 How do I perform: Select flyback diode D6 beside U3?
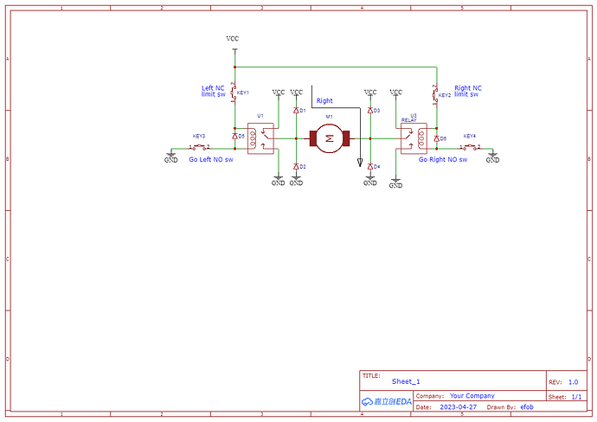pos(437,139)
